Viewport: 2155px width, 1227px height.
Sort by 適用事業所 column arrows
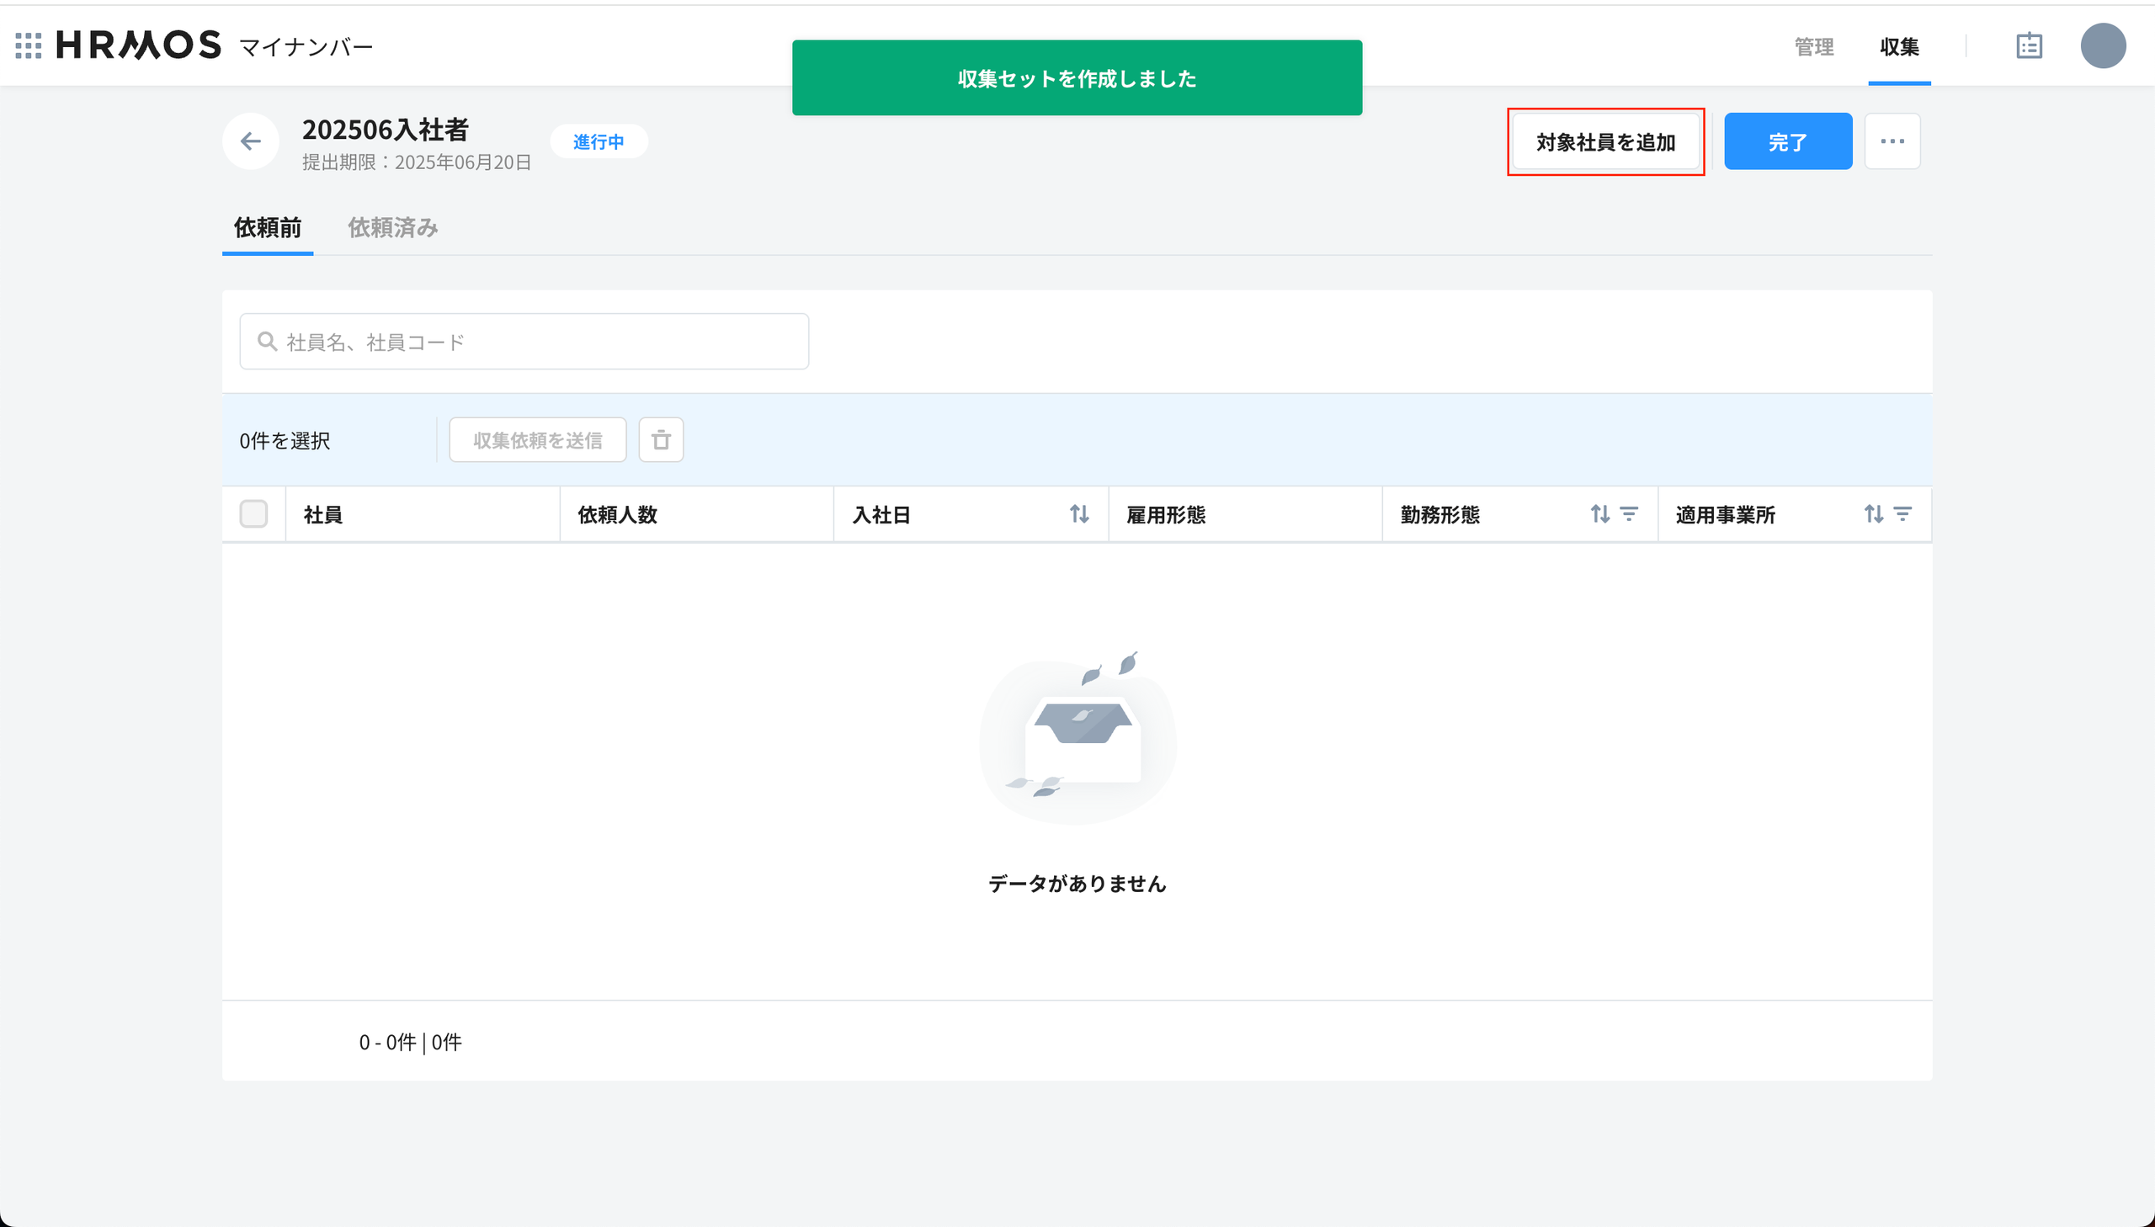click(x=1873, y=514)
